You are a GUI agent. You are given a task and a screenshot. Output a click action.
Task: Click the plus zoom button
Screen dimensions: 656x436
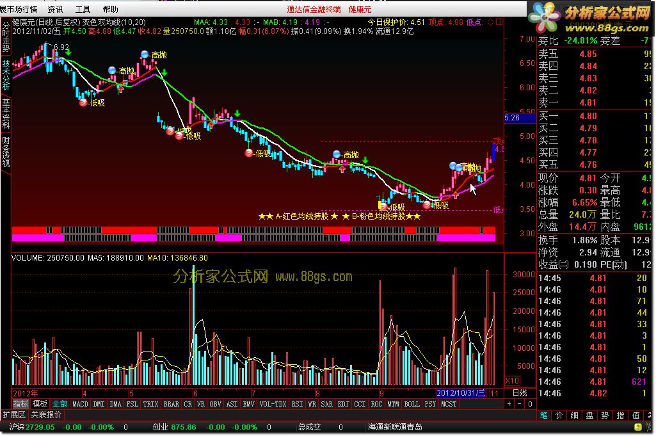[509, 404]
